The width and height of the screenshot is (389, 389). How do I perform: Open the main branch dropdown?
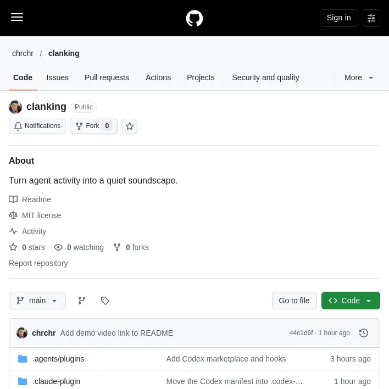point(37,301)
